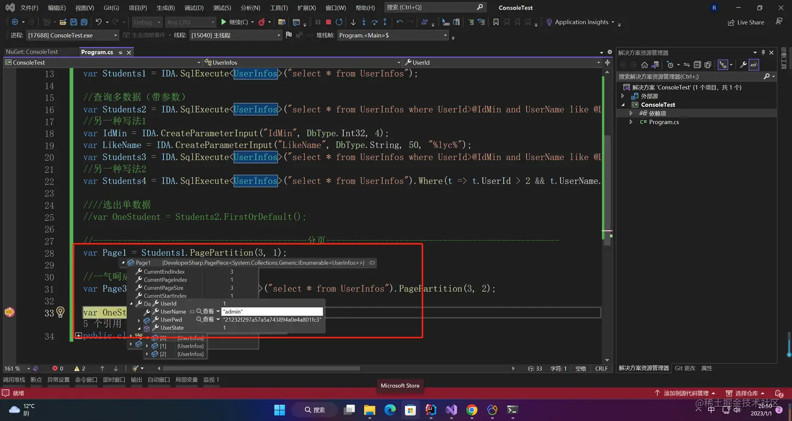Click the breakpoint arrow marker on line 33
The height and width of the screenshot is (421, 792).
pos(9,312)
